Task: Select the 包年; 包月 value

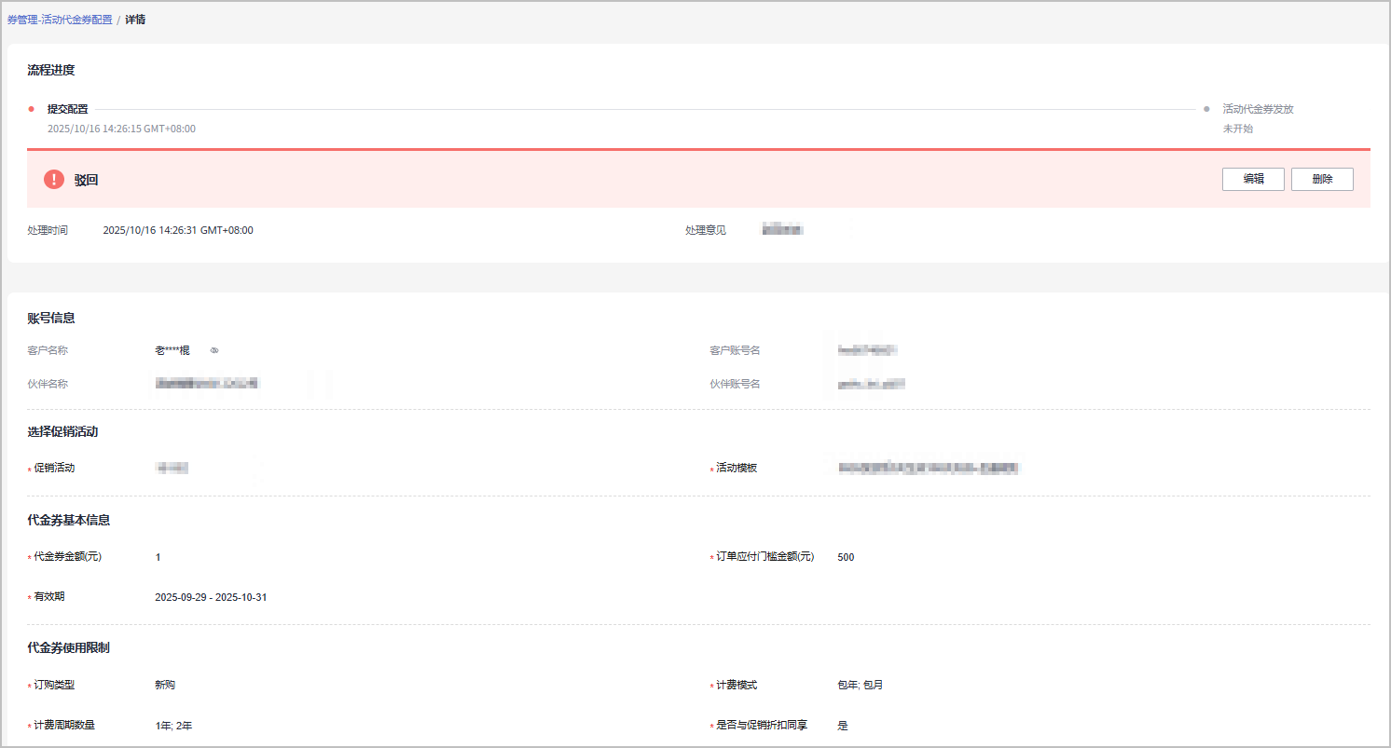Action: [x=860, y=685]
